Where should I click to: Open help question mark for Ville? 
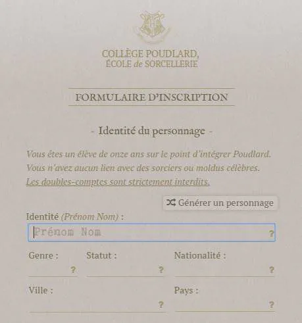(x=161, y=305)
